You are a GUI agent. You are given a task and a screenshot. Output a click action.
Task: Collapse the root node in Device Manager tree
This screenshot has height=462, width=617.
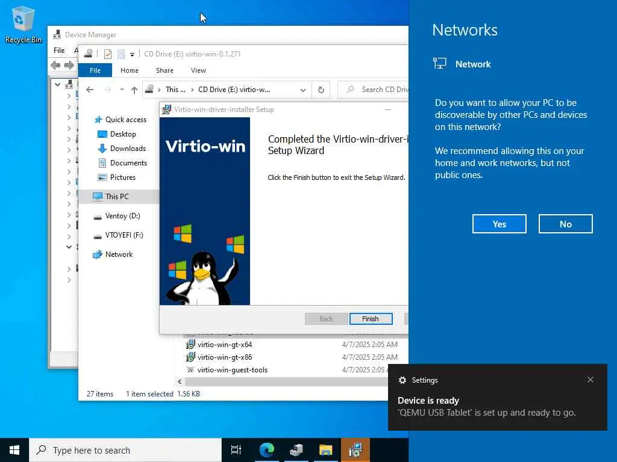(x=57, y=84)
